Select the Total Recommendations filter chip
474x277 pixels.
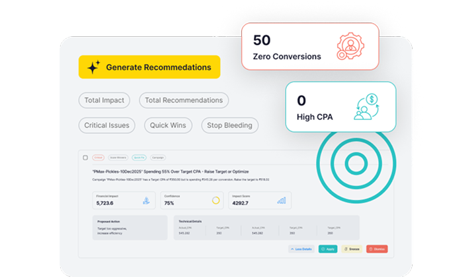[x=183, y=100]
